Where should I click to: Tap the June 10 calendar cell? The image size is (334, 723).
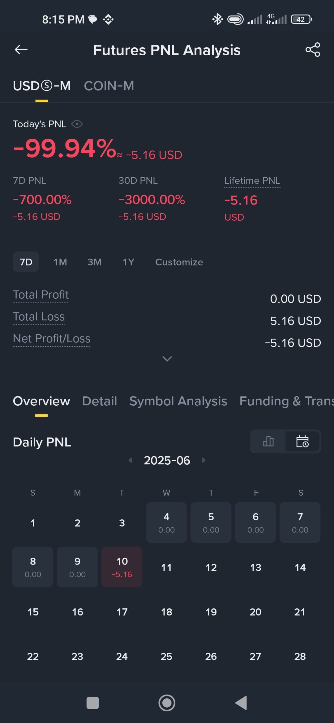(122, 567)
